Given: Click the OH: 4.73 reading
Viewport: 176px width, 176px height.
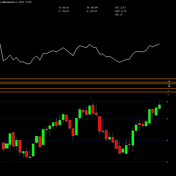Looking at the screenshot, I should click(120, 11).
